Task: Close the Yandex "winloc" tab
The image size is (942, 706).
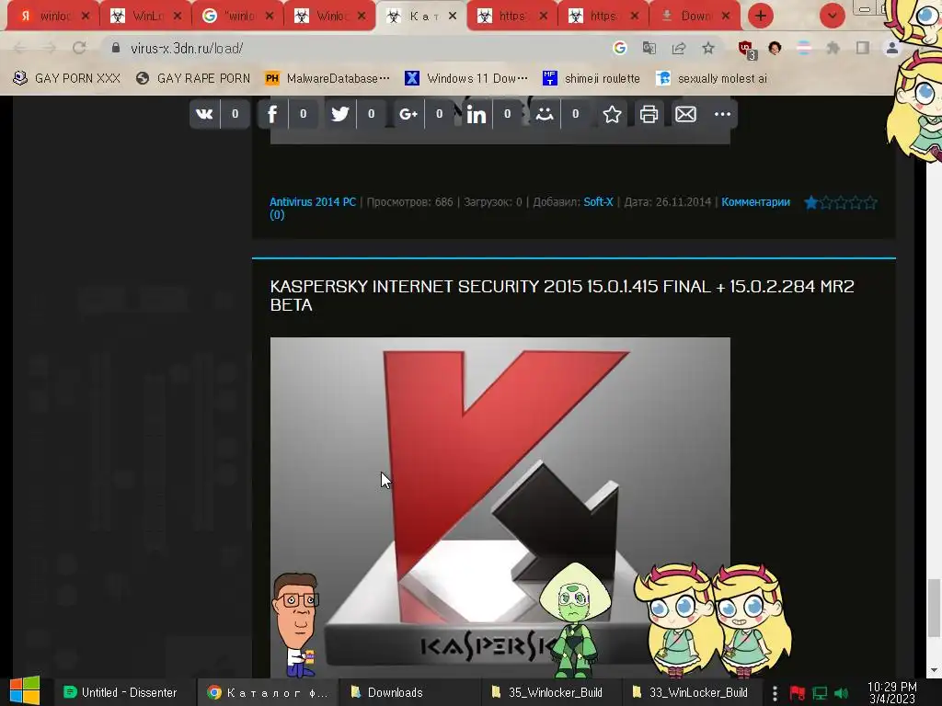Action: point(86,17)
